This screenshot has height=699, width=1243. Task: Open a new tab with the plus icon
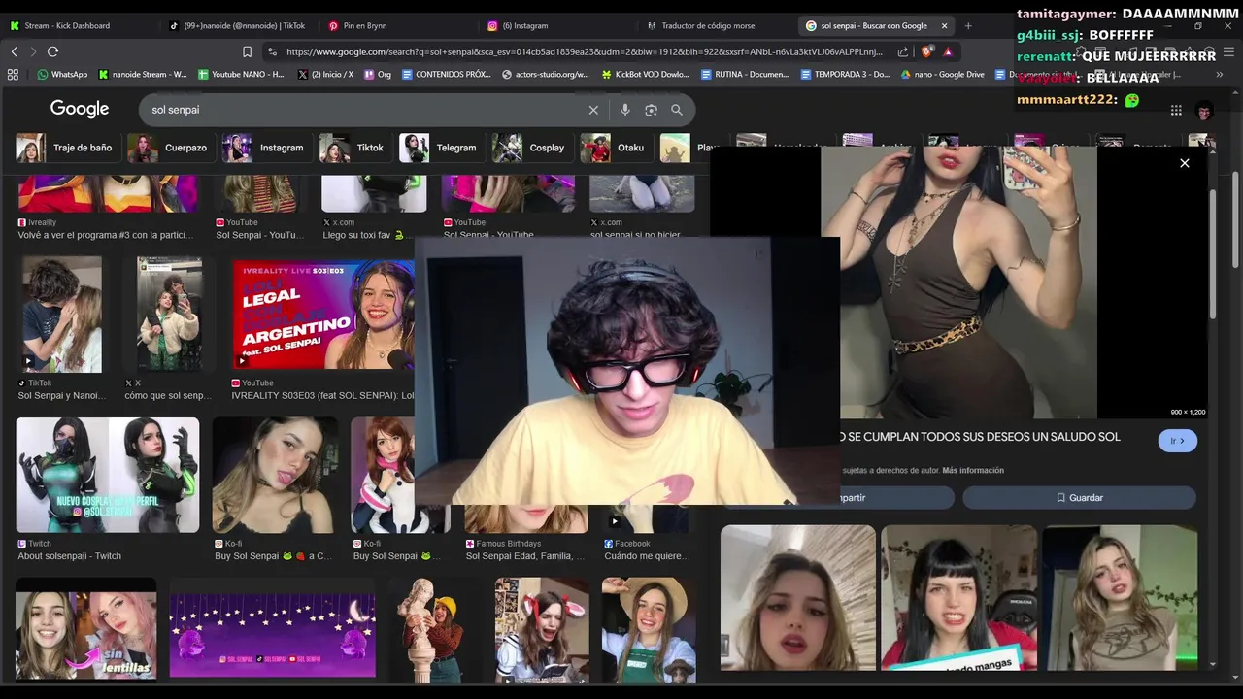[968, 25]
